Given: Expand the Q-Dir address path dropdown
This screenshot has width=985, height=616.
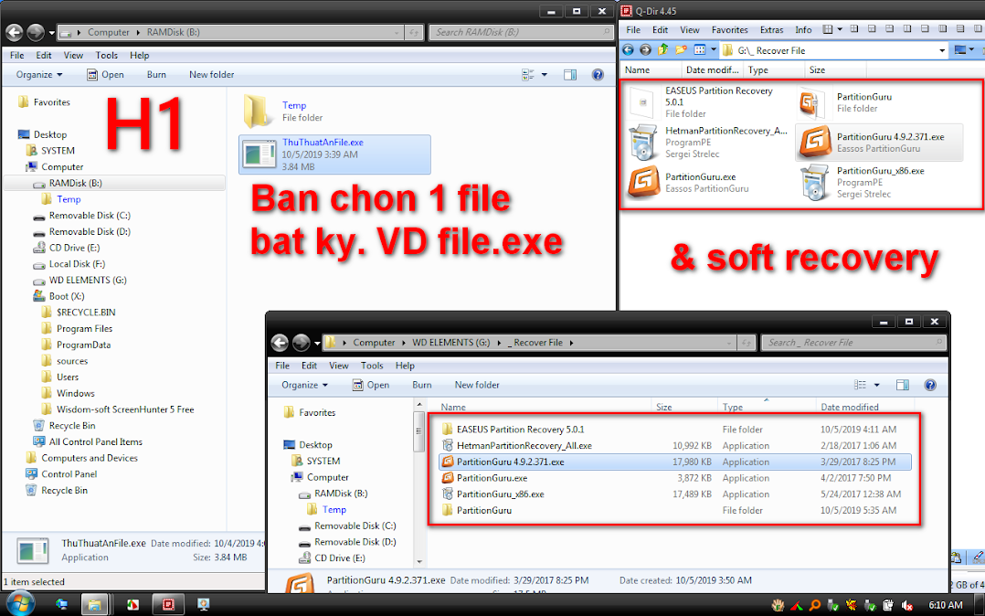Looking at the screenshot, I should click(942, 50).
